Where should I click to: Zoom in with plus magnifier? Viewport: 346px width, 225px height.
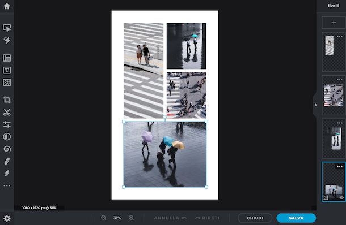pos(131,218)
